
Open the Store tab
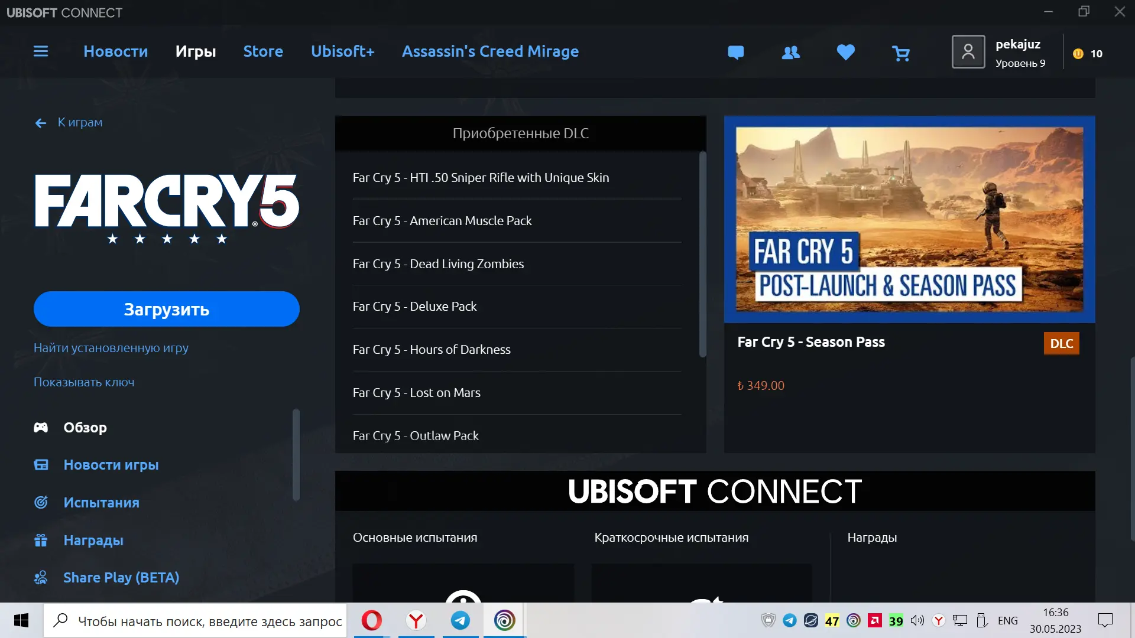[263, 51]
